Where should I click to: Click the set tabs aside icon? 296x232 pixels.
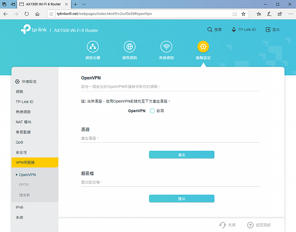(13, 4)
